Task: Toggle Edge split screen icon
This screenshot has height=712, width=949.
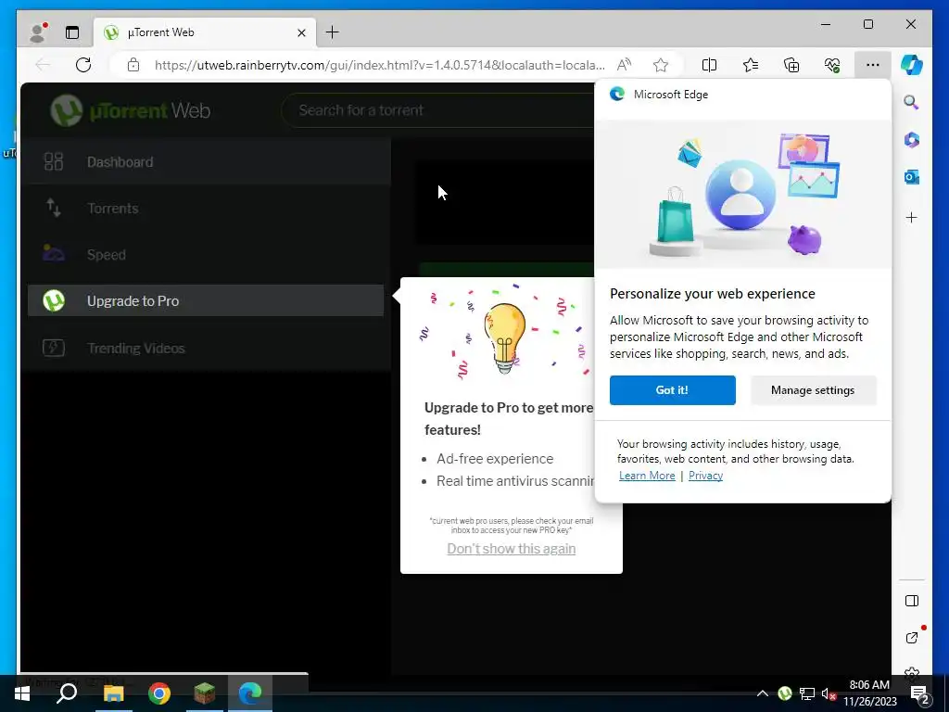Action: pos(709,65)
